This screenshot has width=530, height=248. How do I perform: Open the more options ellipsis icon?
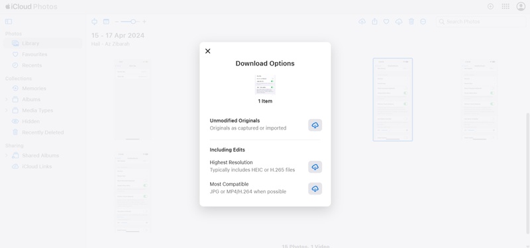423,22
